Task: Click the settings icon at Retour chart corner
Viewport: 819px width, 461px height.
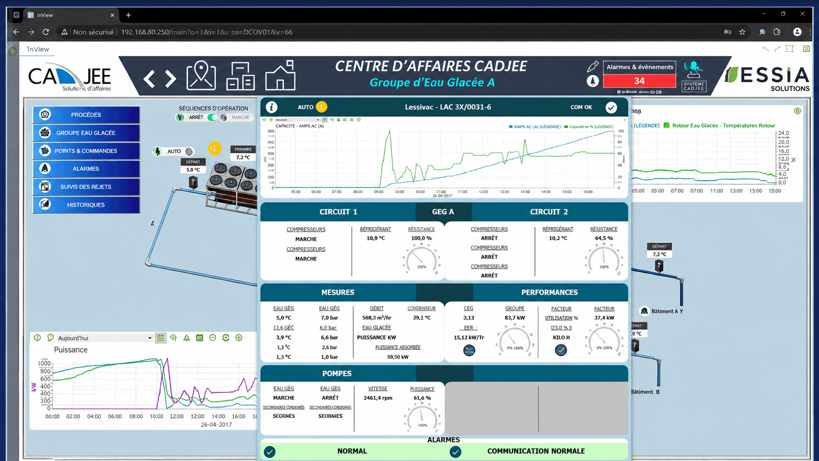Action: (797, 111)
